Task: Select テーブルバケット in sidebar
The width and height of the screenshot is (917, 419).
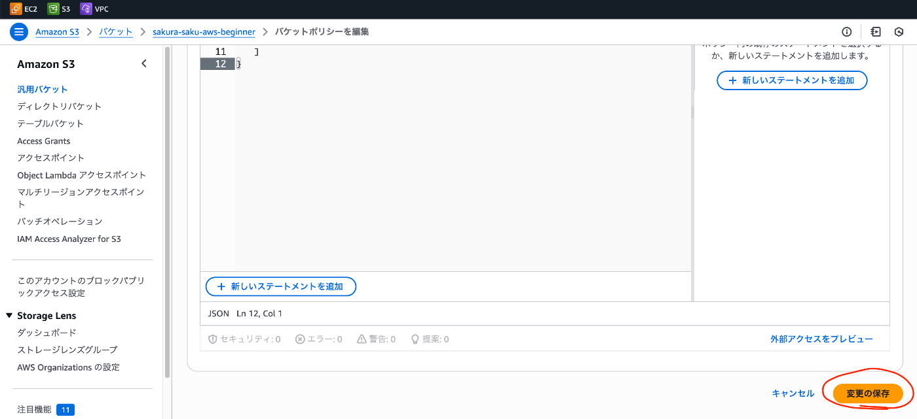Action: (x=50, y=124)
